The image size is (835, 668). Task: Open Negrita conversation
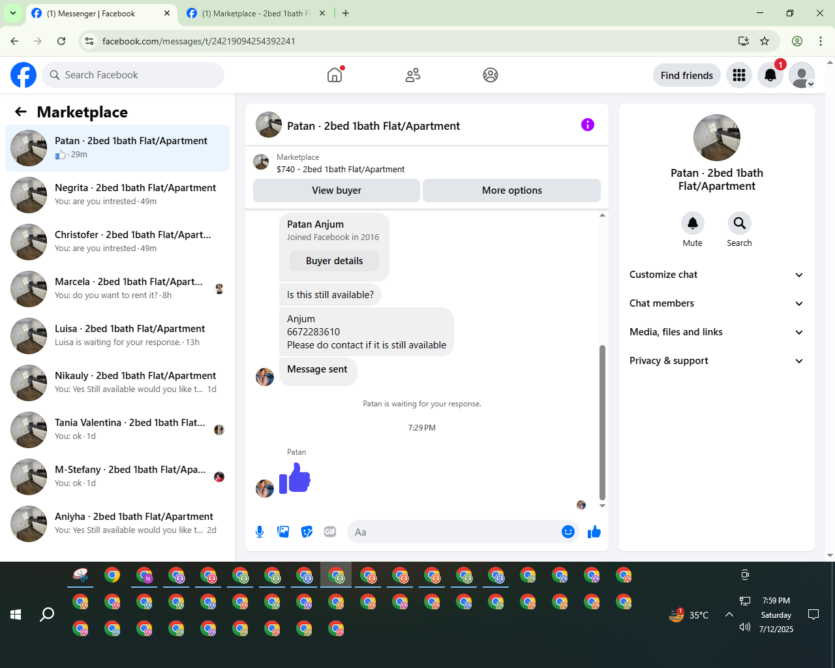(117, 194)
